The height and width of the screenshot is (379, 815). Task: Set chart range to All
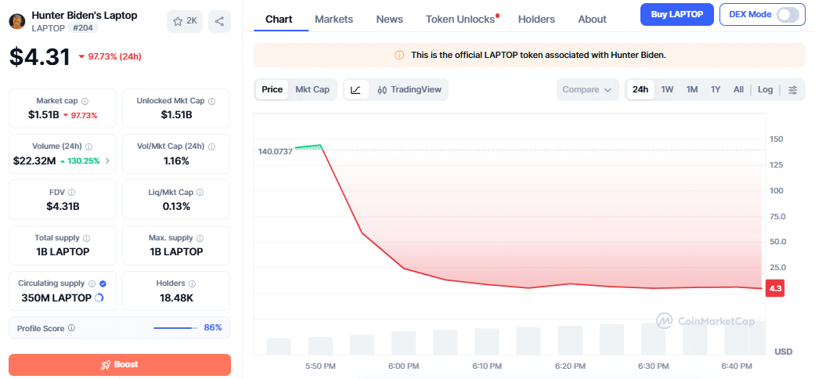tap(738, 89)
